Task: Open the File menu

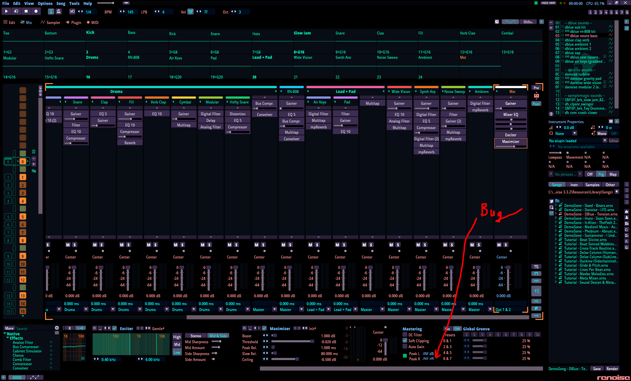Action: pyautogui.click(x=6, y=3)
